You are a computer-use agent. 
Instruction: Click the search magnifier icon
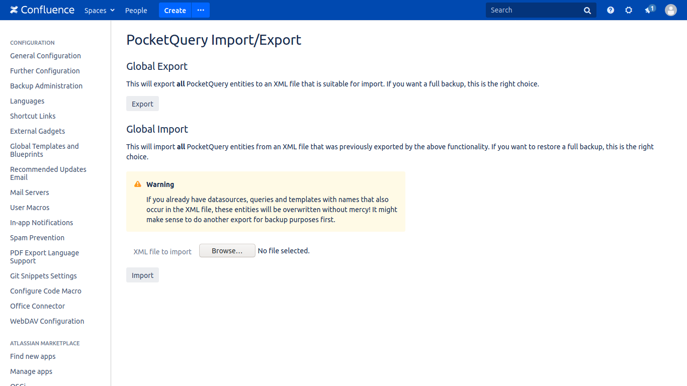587,11
